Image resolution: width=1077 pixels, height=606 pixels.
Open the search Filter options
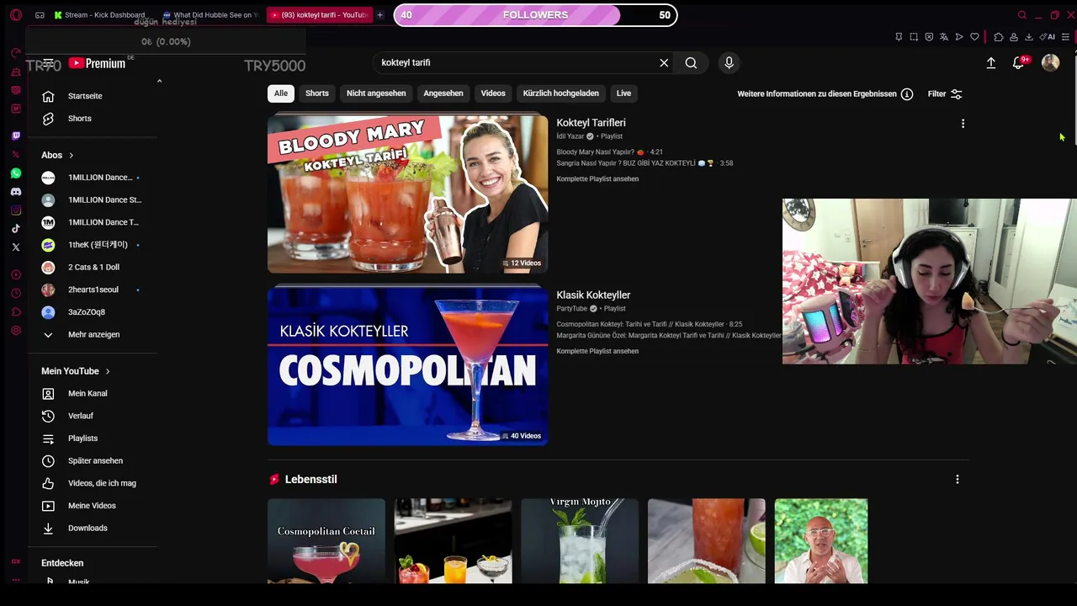click(945, 94)
